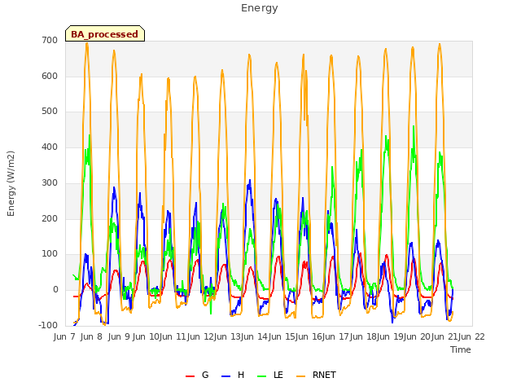Click the red G legend color marker

pyautogui.click(x=190, y=376)
